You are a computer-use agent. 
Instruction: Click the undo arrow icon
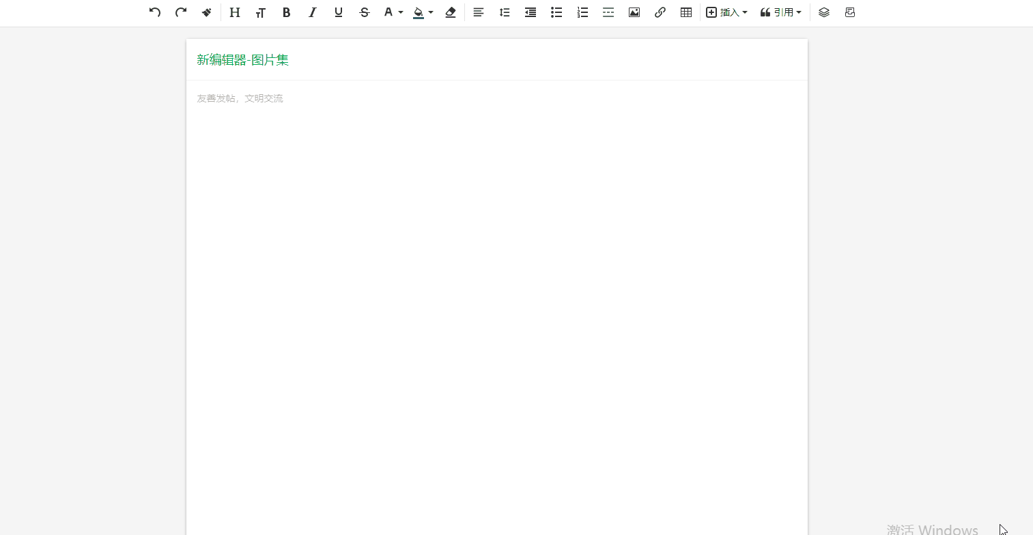coord(155,12)
